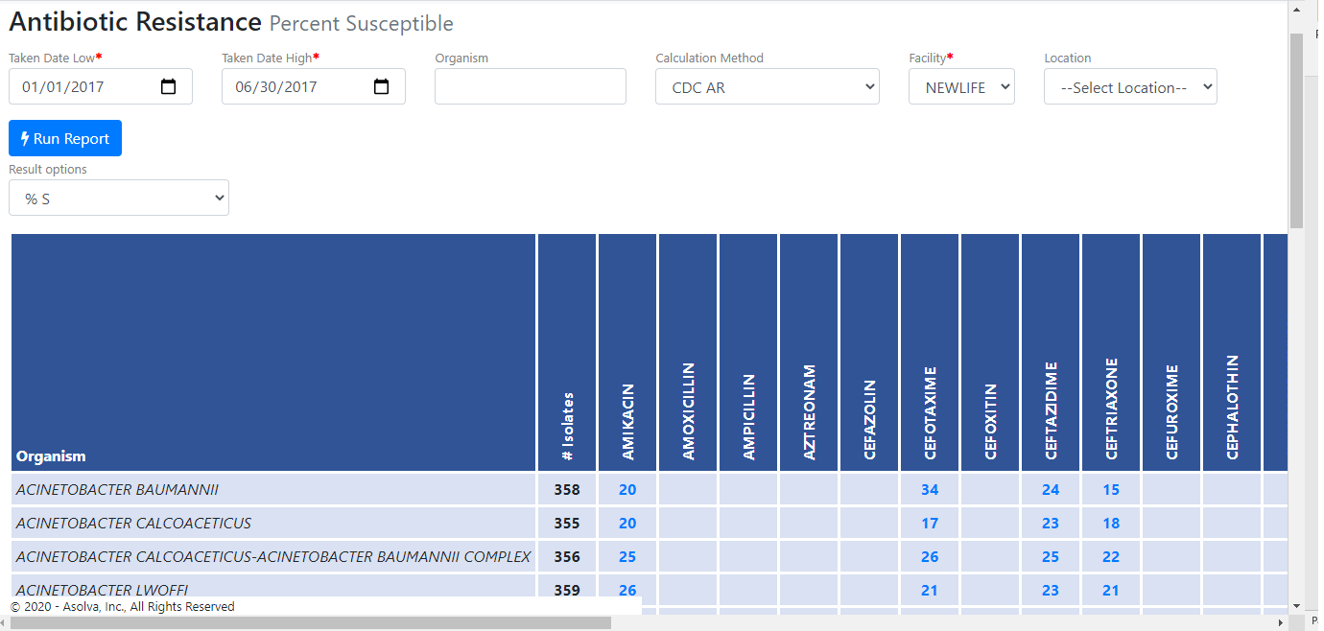The height and width of the screenshot is (631, 1324).
Task: Click the vertical scrollbar down arrow
Action: tap(1297, 606)
